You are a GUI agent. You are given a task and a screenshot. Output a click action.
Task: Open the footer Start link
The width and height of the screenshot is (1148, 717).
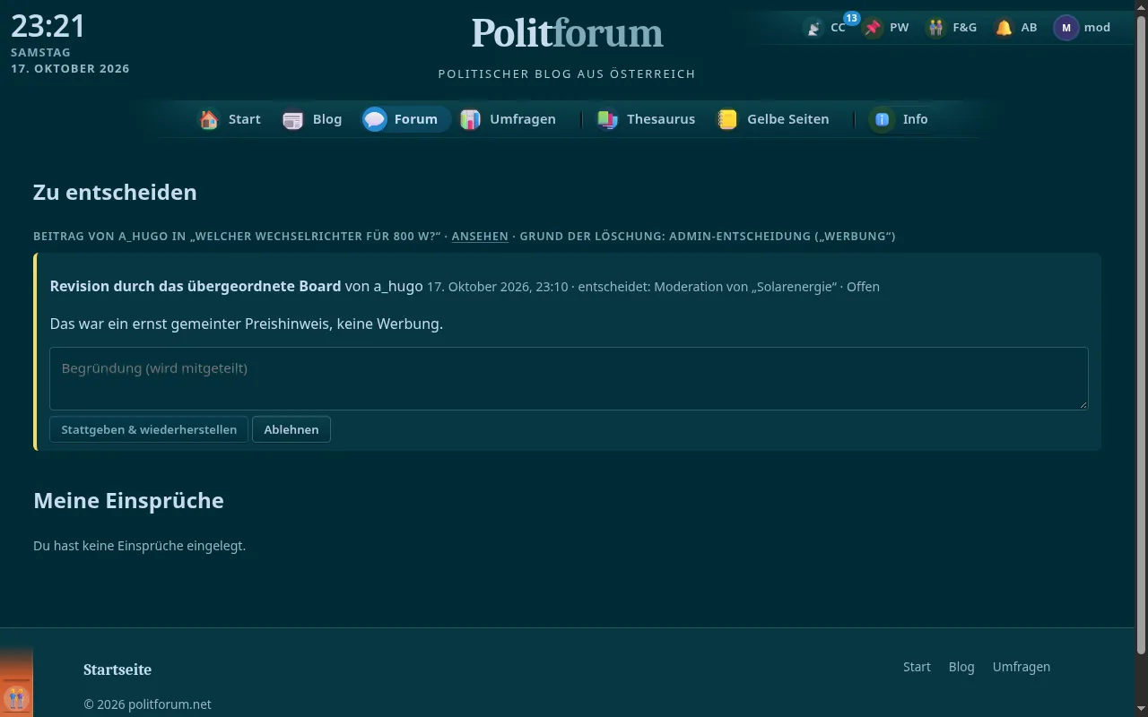point(917,667)
